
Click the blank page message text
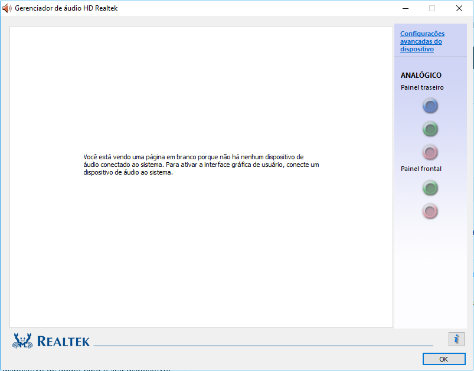[201, 165]
